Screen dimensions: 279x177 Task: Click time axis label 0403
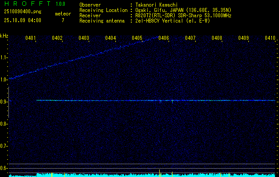click(84, 38)
